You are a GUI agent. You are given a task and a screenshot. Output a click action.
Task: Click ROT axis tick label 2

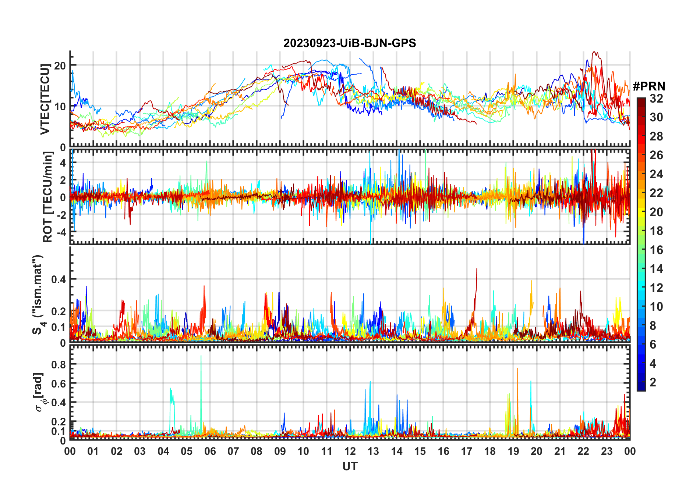point(63,180)
